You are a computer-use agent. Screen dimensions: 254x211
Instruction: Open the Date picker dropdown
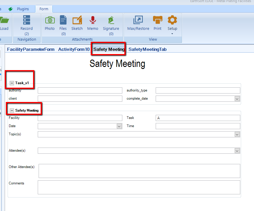pyautogui.click(x=119, y=126)
